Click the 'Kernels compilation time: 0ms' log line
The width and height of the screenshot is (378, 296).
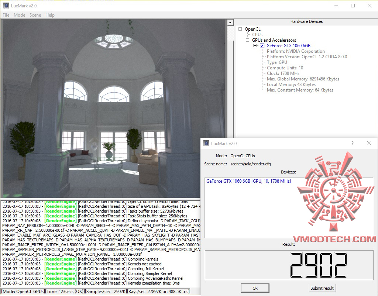click(x=91, y=283)
